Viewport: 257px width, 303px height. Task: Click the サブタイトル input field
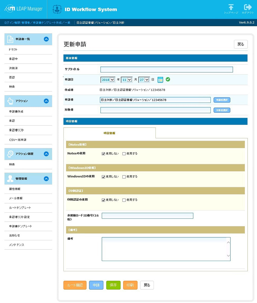167,70
